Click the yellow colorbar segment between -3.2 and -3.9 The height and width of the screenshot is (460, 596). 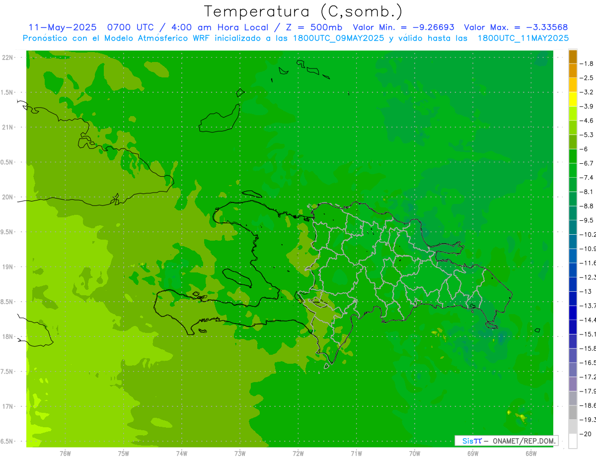[573, 99]
